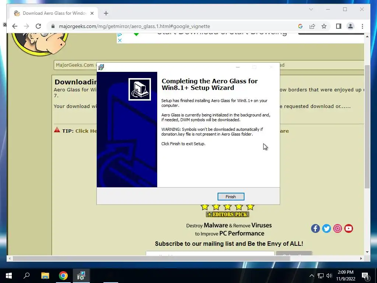Reload the majorgeeks page
377x283 pixels.
coord(38,26)
